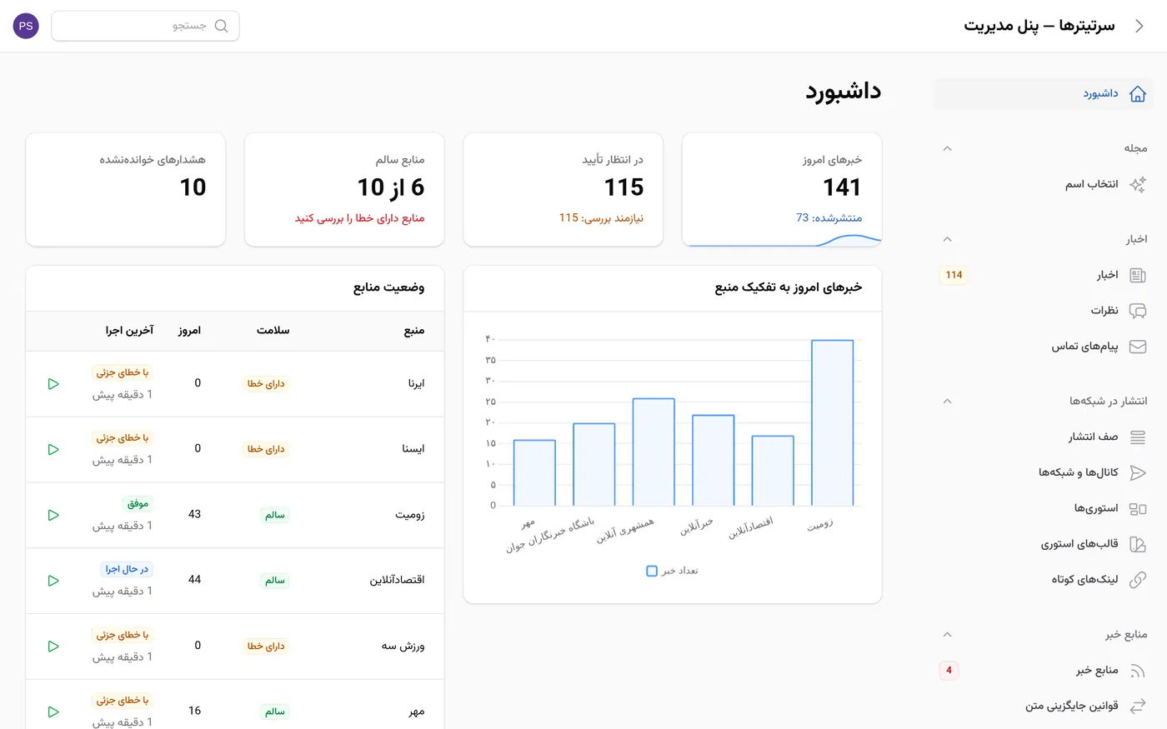Viewport: 1167px width, 729px height.
Task: Run the ایسنا source play button
Action: [x=53, y=449]
